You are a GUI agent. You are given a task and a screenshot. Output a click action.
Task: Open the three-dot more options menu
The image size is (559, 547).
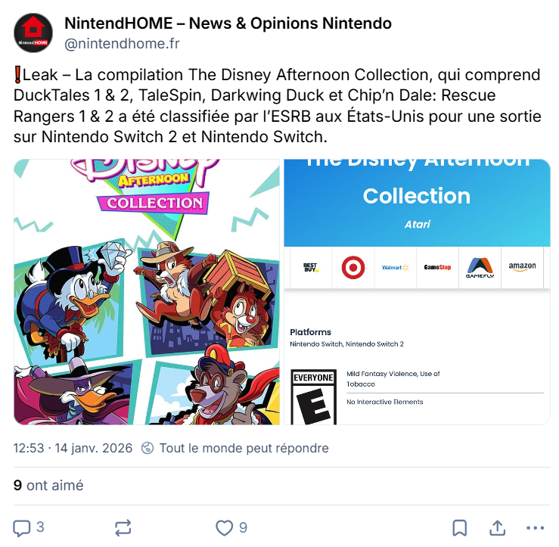point(535,528)
